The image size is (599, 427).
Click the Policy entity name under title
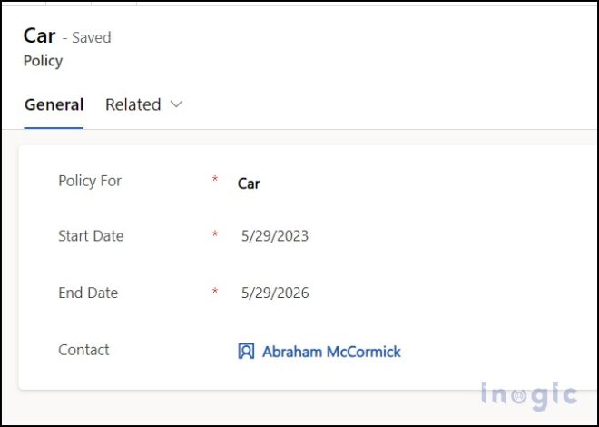44,61
